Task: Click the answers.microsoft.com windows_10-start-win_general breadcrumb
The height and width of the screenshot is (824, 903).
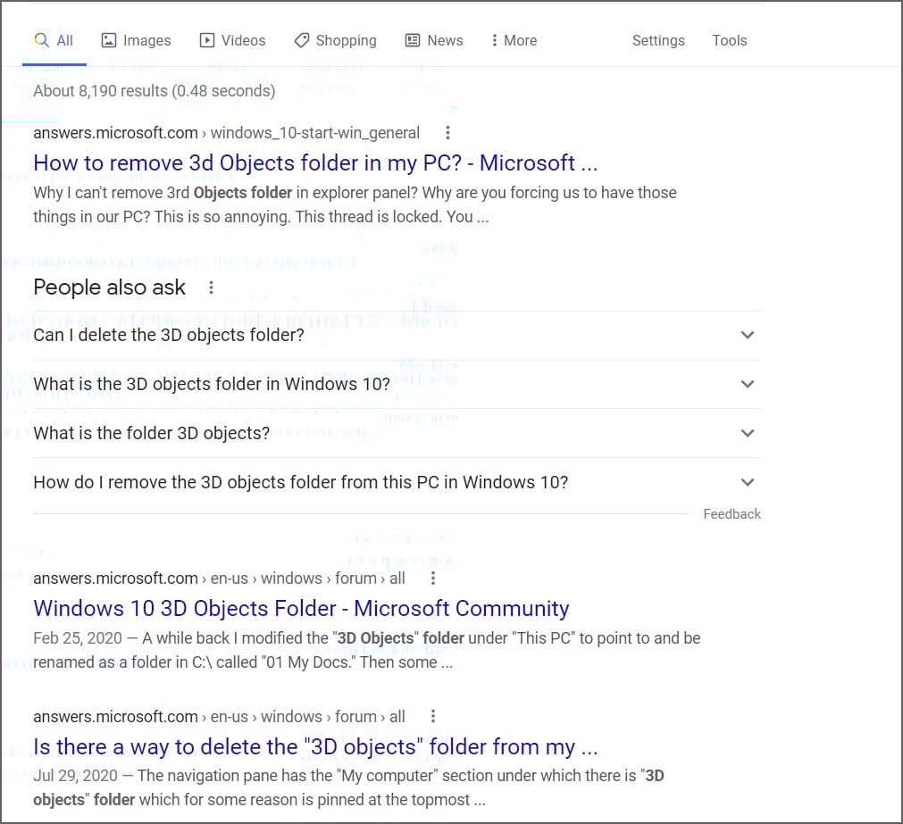Action: coord(226,133)
